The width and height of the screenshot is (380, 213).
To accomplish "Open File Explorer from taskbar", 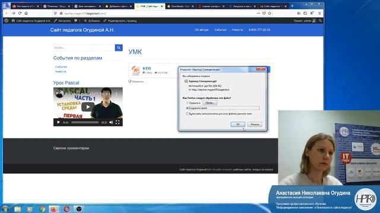I will click(17, 209).
